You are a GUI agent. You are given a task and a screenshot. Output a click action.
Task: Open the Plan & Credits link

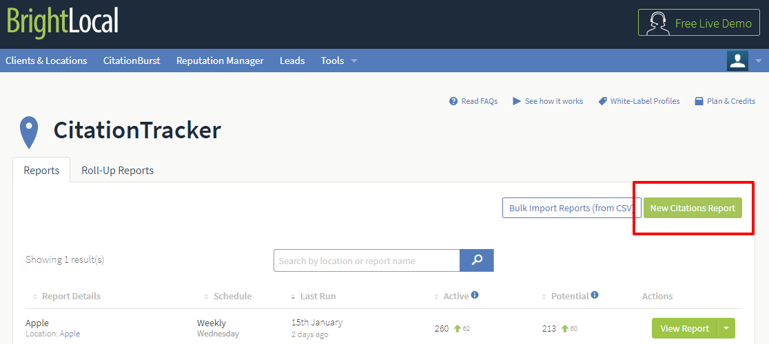(730, 101)
